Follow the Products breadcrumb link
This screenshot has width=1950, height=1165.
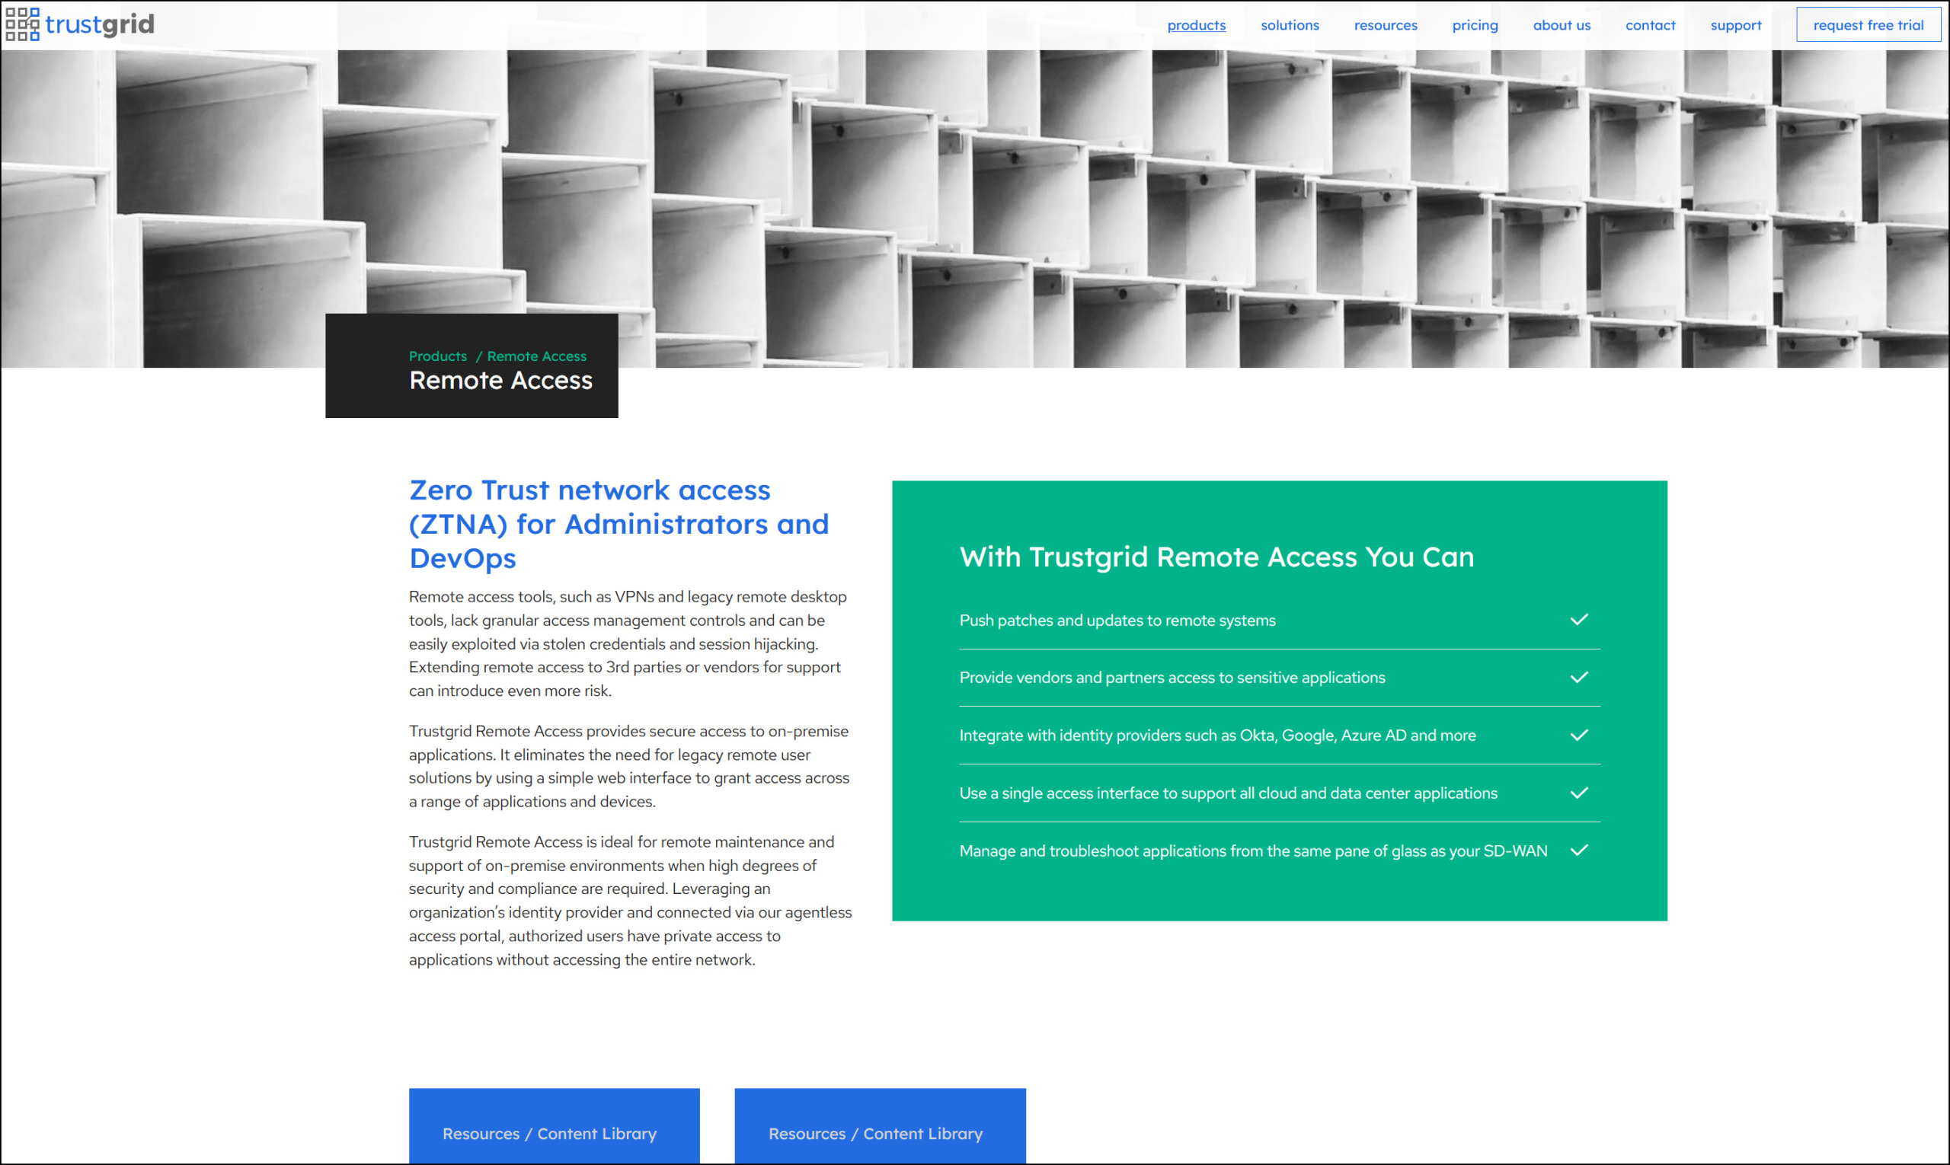pyautogui.click(x=437, y=356)
